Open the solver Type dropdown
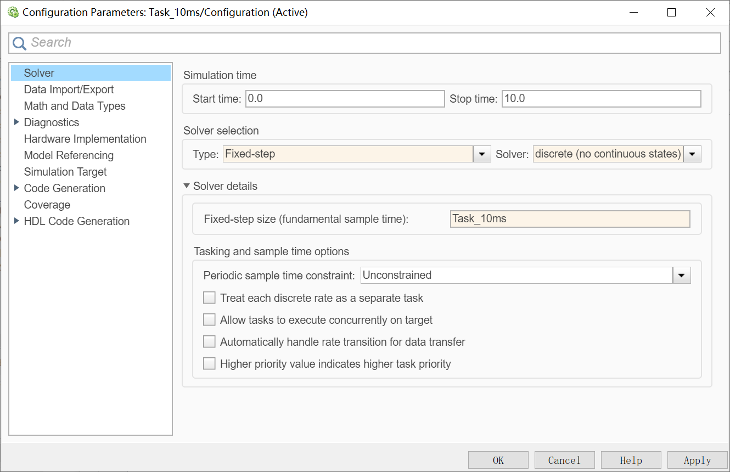730x472 pixels. pyautogui.click(x=481, y=154)
